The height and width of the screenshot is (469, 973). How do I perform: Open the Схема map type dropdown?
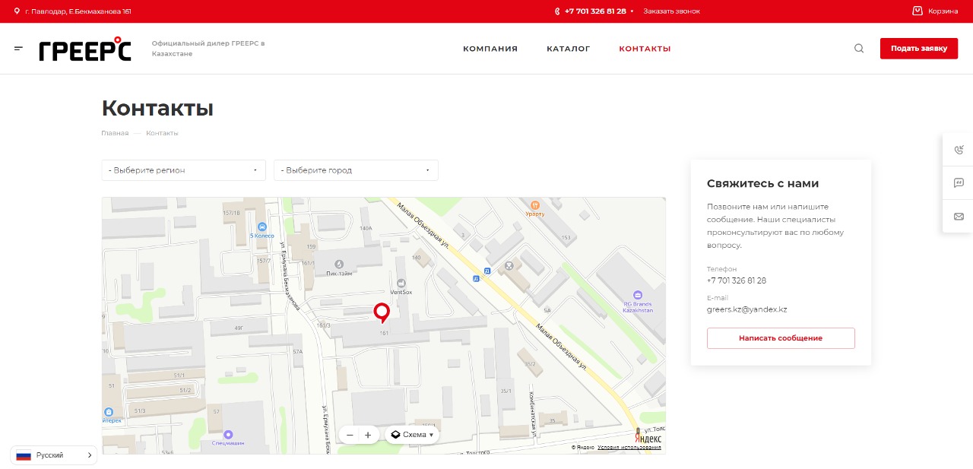pyautogui.click(x=412, y=435)
